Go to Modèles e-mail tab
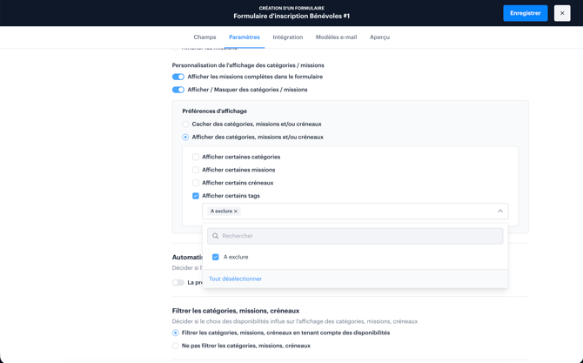The width and height of the screenshot is (583, 363). coord(336,37)
